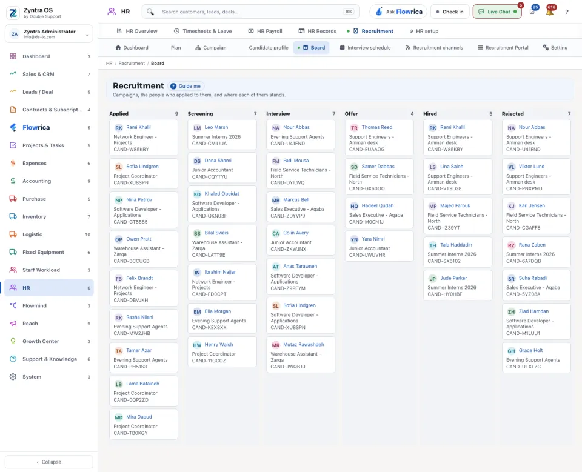Click the Guide me button

186,86
